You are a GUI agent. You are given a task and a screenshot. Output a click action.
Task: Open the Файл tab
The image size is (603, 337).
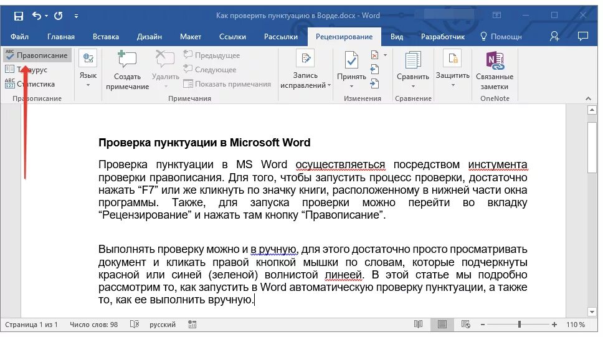19,37
